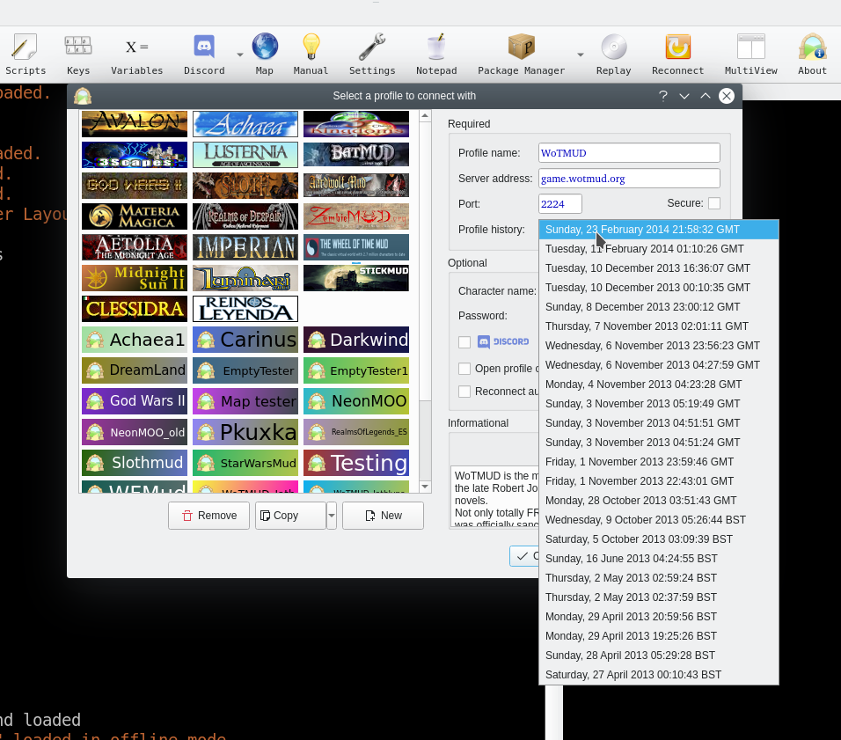
Task: Select the Materia Magica profile
Action: (135, 216)
